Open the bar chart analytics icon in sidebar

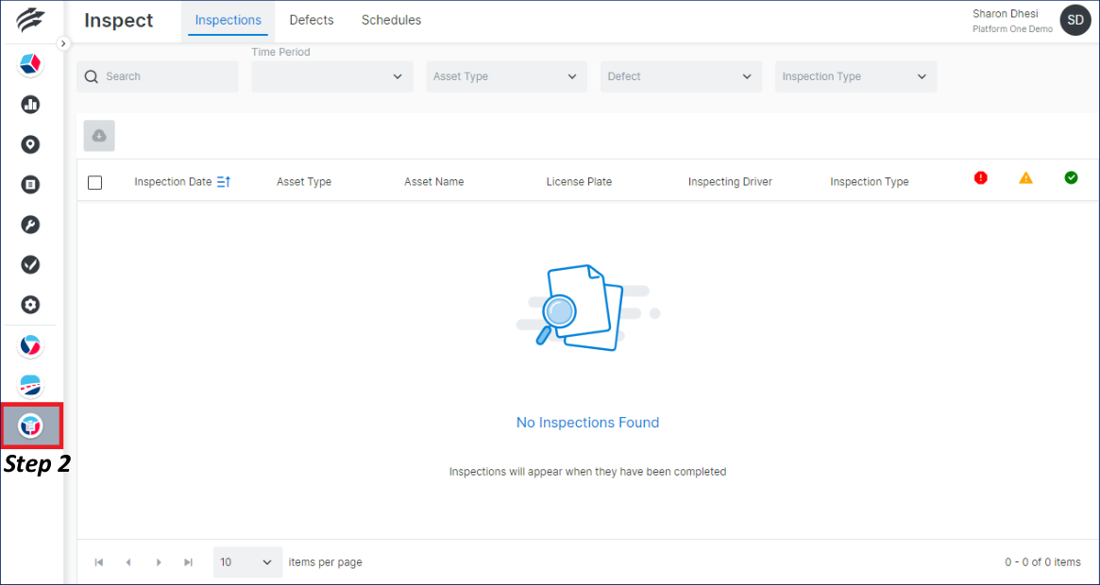coord(30,104)
